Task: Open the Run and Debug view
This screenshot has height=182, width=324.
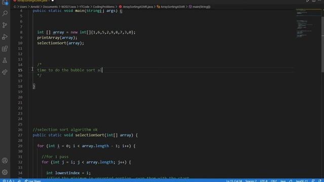Action: tap(5, 37)
